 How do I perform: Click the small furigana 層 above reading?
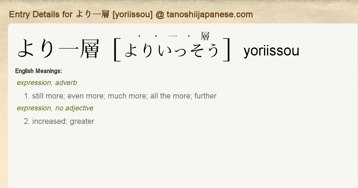tap(205, 36)
